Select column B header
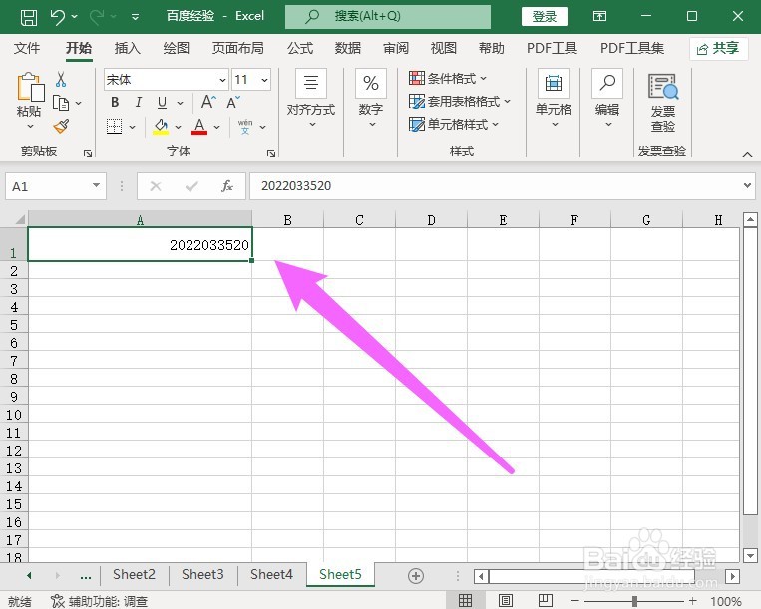Screen dimensions: 761x609 288,220
